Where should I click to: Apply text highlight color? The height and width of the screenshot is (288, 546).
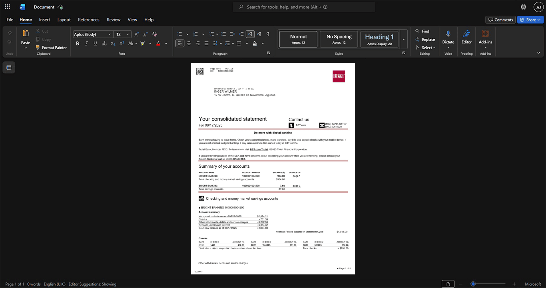coord(143,43)
